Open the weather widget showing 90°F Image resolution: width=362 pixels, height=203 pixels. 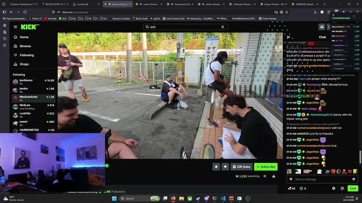[x=13, y=198]
